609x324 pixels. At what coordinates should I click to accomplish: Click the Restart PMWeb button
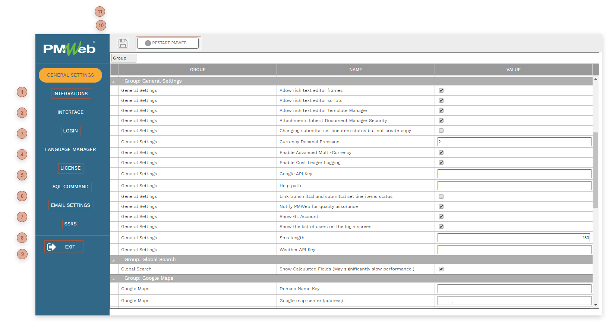point(168,43)
